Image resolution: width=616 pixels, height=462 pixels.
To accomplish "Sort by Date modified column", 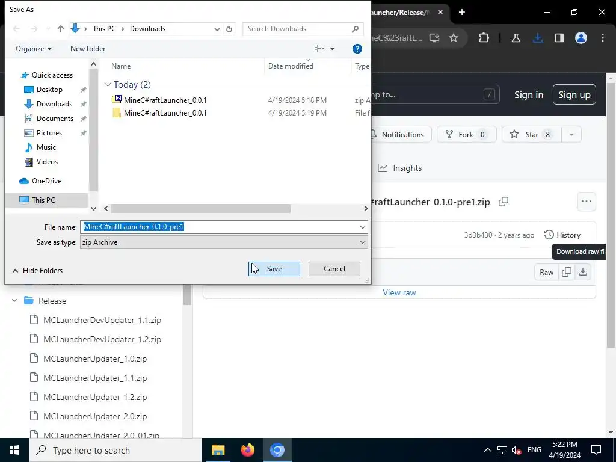I will (x=291, y=66).
